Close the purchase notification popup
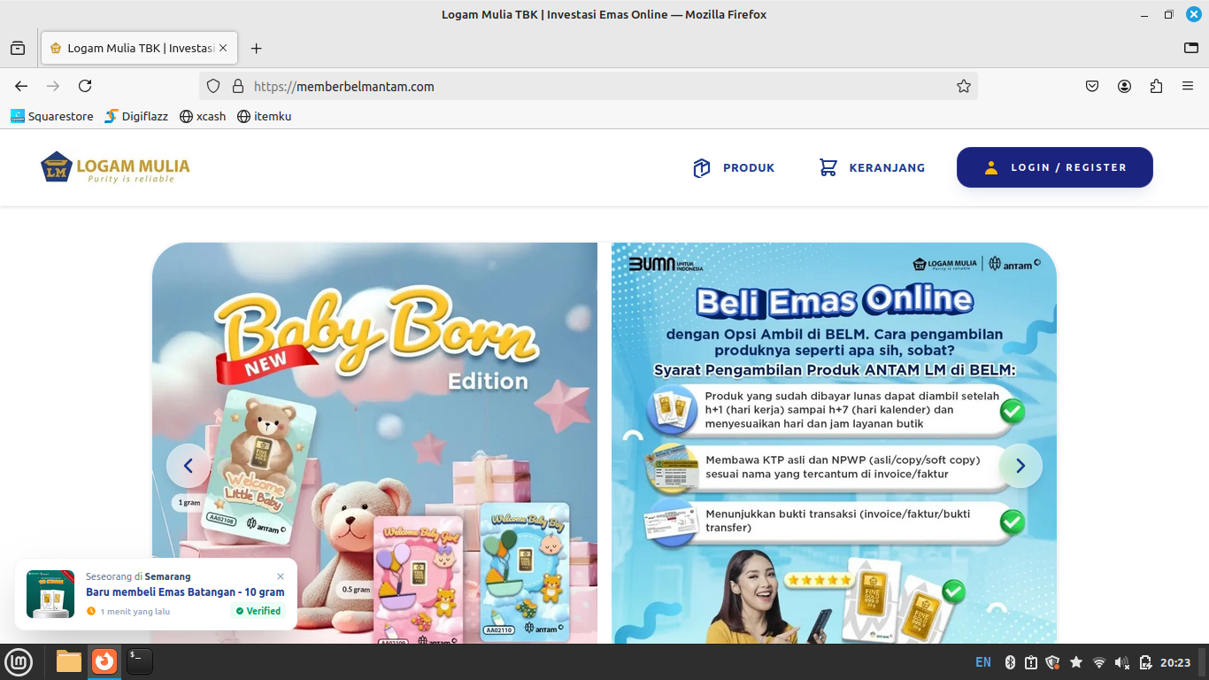This screenshot has height=680, width=1209. coord(281,576)
